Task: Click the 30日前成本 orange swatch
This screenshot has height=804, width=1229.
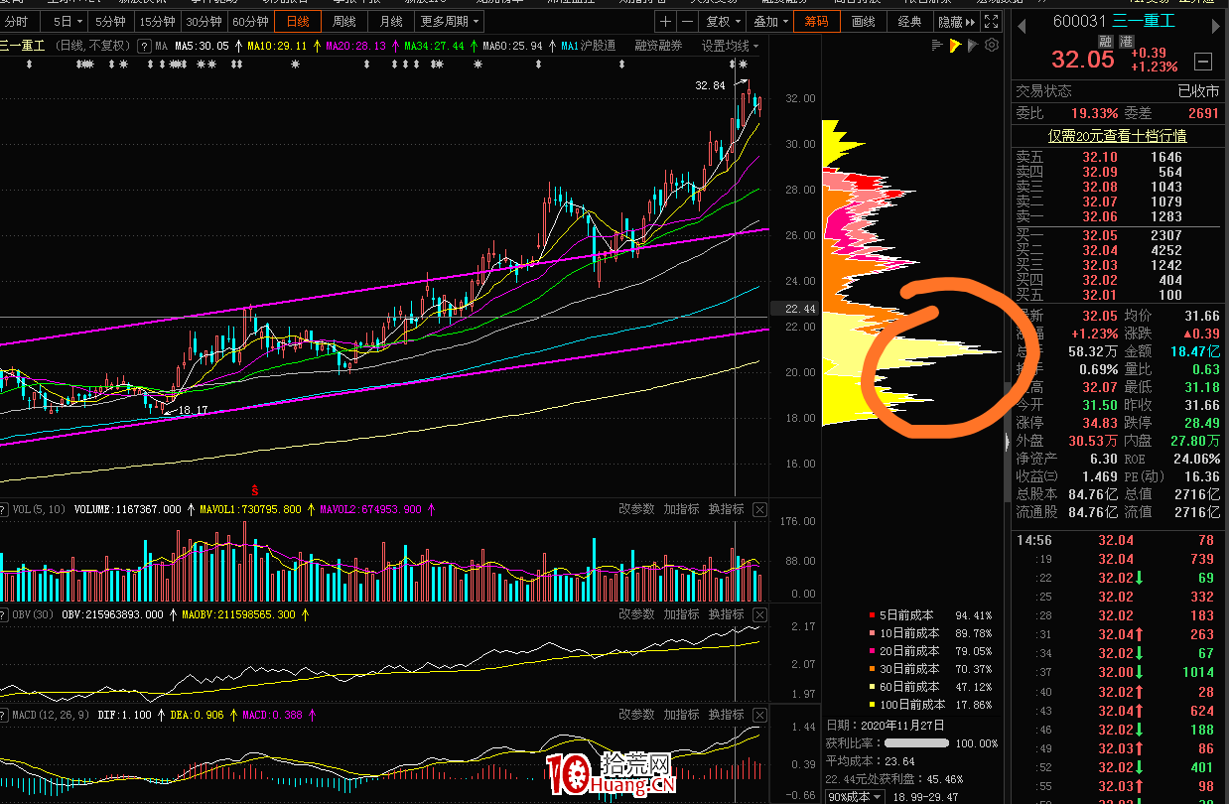Action: click(873, 669)
